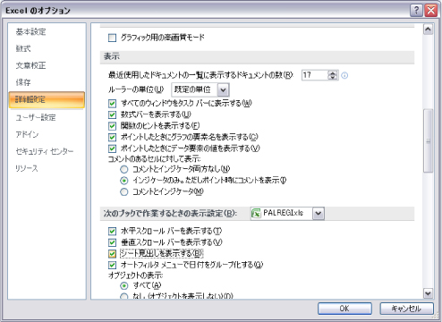
Task: Uncheck 垂直スクロールバーを表示する checkbox
Action: pyautogui.click(x=112, y=242)
